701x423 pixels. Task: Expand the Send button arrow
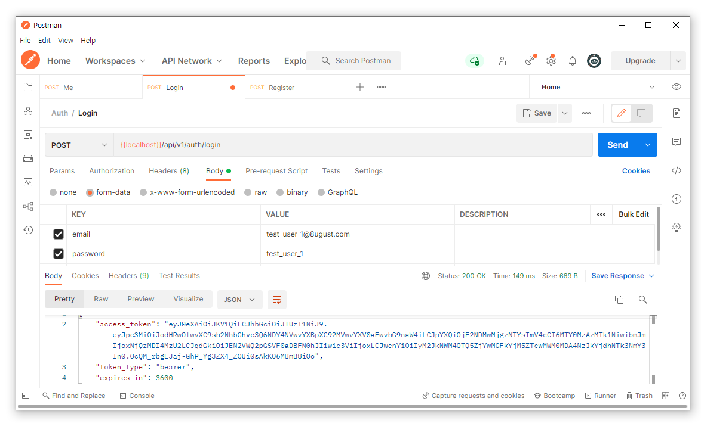tap(648, 145)
